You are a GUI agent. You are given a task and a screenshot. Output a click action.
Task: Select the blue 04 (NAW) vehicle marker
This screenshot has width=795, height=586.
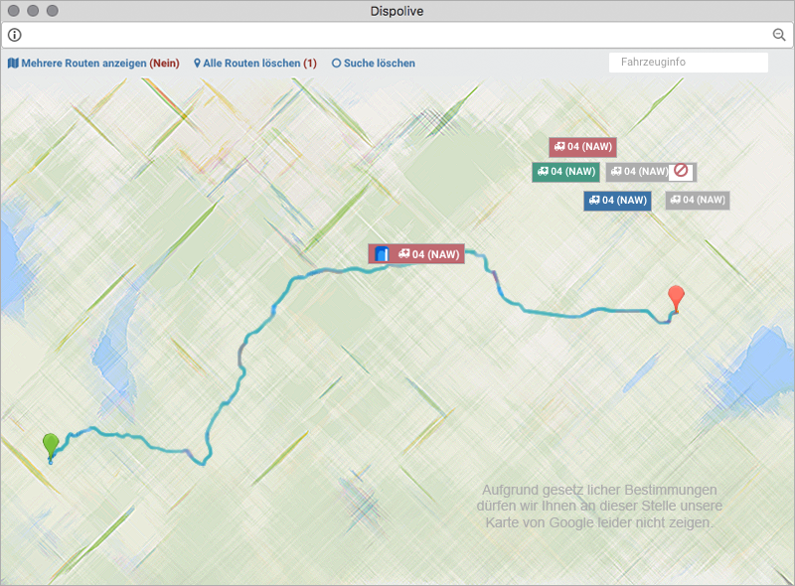pos(617,201)
